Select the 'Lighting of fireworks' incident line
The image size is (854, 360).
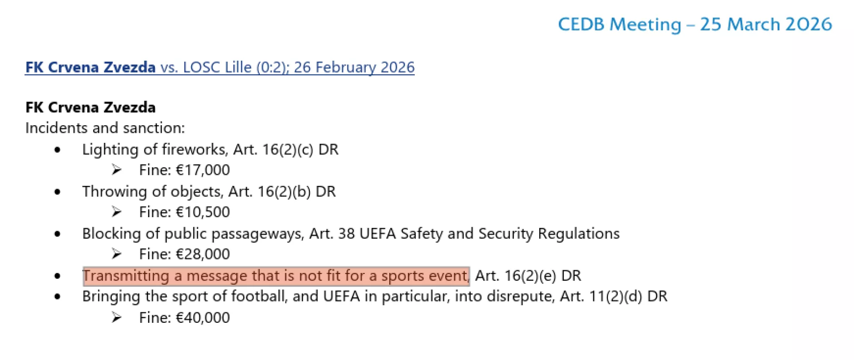[210, 149]
